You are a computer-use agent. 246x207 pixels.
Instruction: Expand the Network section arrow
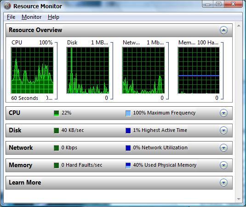(223, 147)
